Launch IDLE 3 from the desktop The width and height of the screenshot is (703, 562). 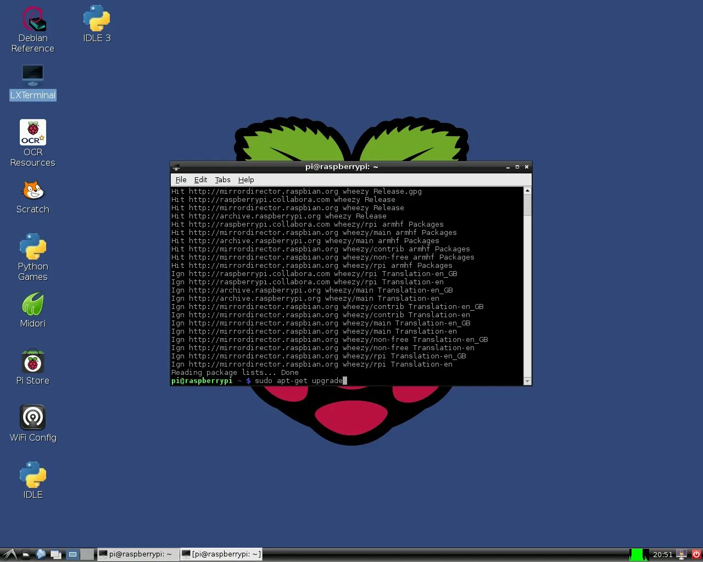[x=97, y=24]
